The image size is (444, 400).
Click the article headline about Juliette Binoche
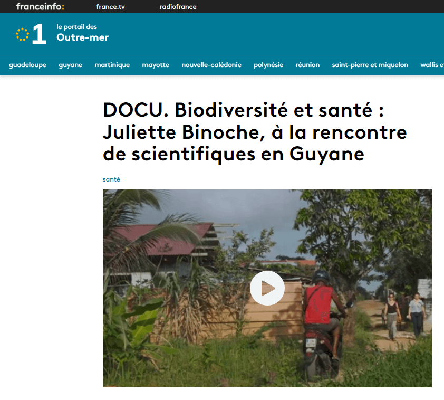255,132
